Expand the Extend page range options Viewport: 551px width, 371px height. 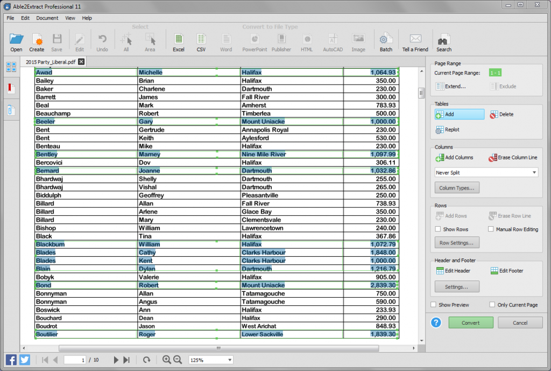[451, 86]
